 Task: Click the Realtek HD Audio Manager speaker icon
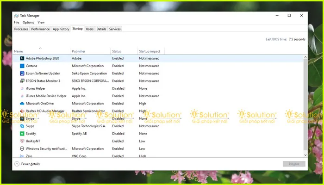[22, 111]
